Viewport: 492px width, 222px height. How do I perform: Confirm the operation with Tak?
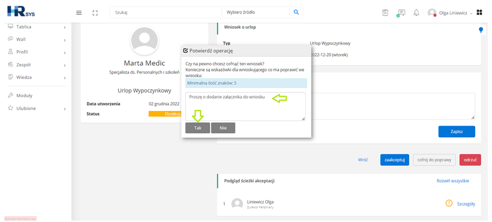click(197, 128)
